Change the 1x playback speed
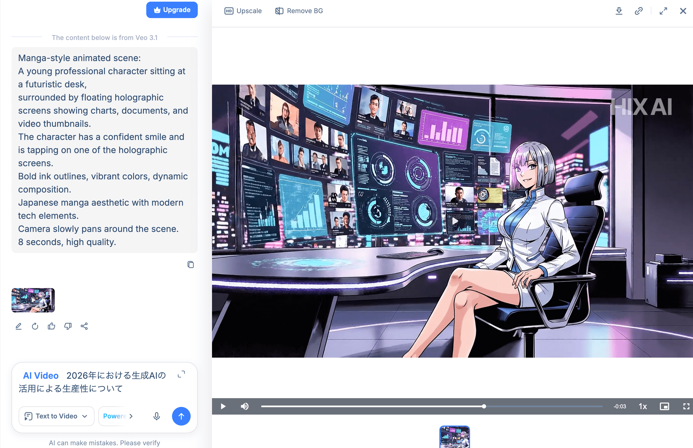The image size is (693, 448). pos(643,406)
